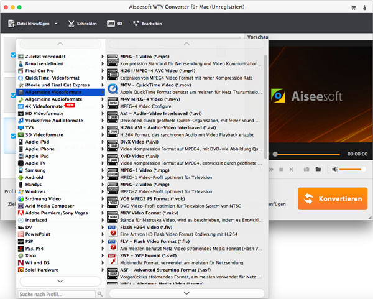373x299 pixels.
Task: Choose M4V MPEG-4 Video (*.m4v) format
Action: coord(185,103)
